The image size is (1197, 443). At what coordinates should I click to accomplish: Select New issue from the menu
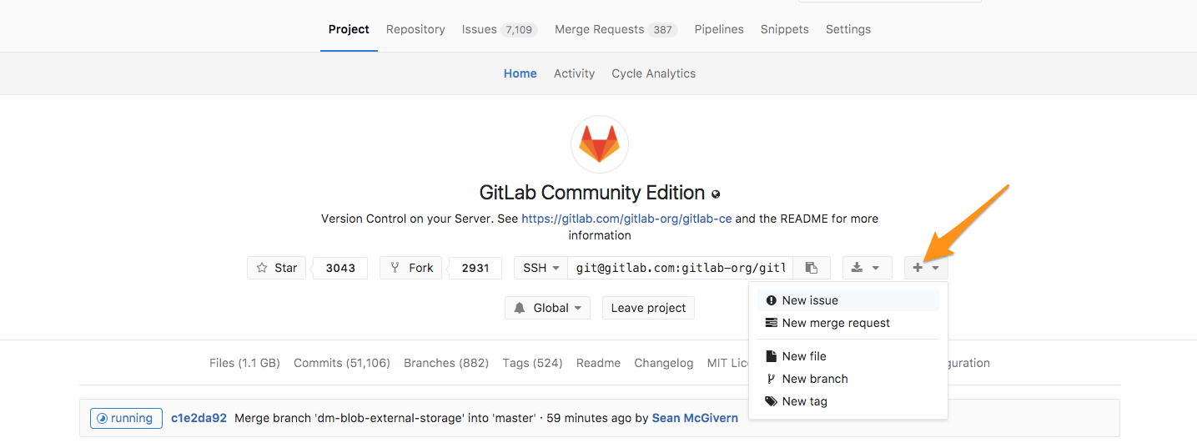[x=809, y=300]
